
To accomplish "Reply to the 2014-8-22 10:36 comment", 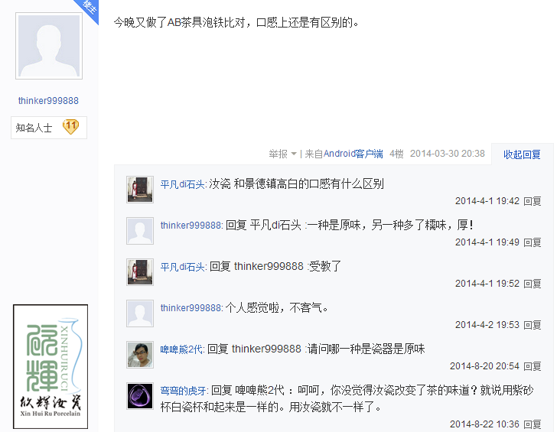I will click(533, 424).
